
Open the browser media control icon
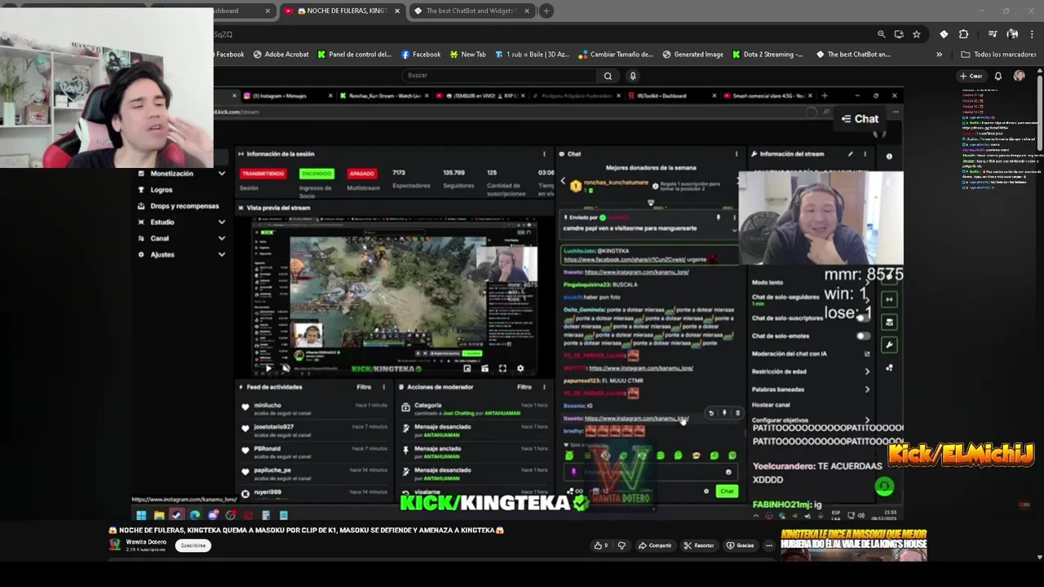pyautogui.click(x=993, y=34)
